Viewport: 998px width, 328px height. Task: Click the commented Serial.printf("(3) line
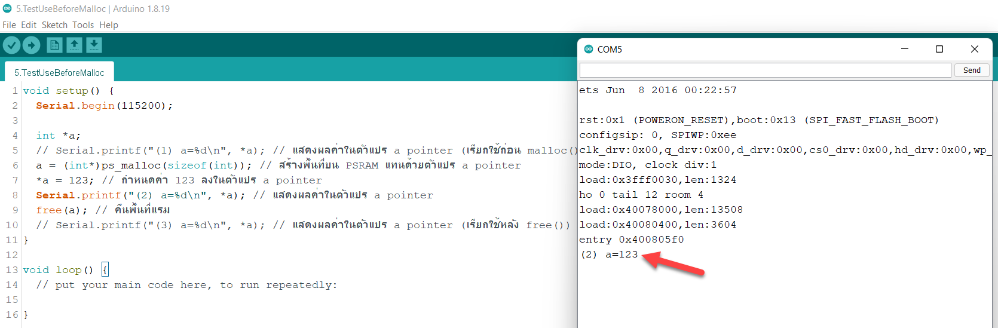(x=303, y=225)
